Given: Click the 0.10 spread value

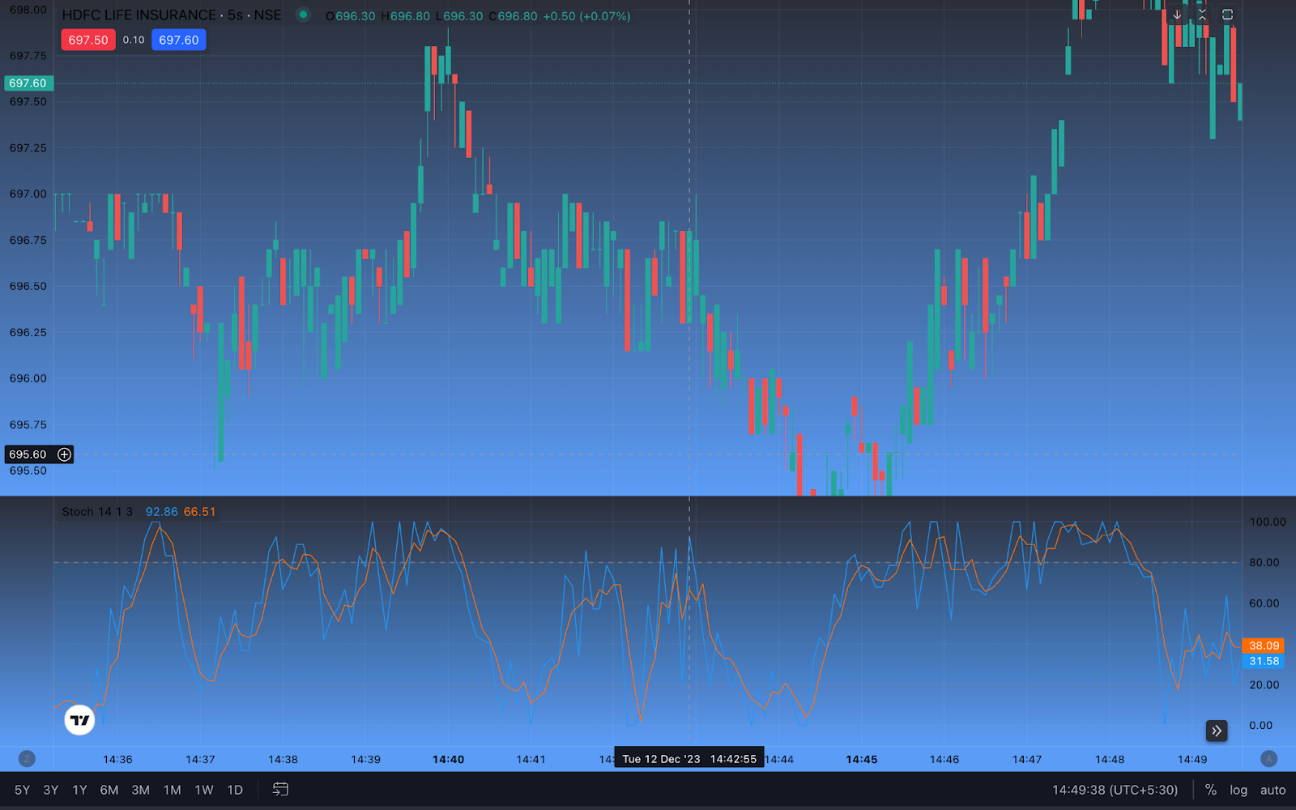Looking at the screenshot, I should point(134,40).
